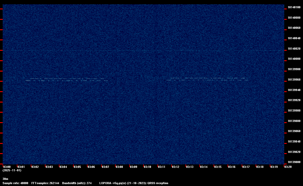Screen dimensions: 303x186
Task: Click the (2025-11-01) date text
Action: point(12,170)
